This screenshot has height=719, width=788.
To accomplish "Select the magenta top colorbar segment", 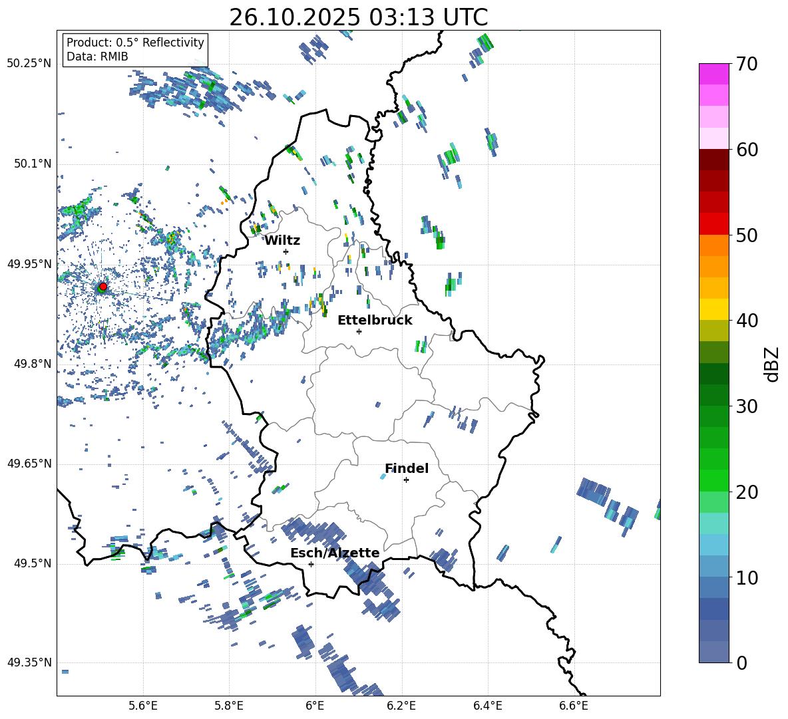I will [x=713, y=74].
